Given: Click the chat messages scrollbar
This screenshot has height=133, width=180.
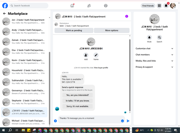Looking at the screenshot, I should pos(130,75).
